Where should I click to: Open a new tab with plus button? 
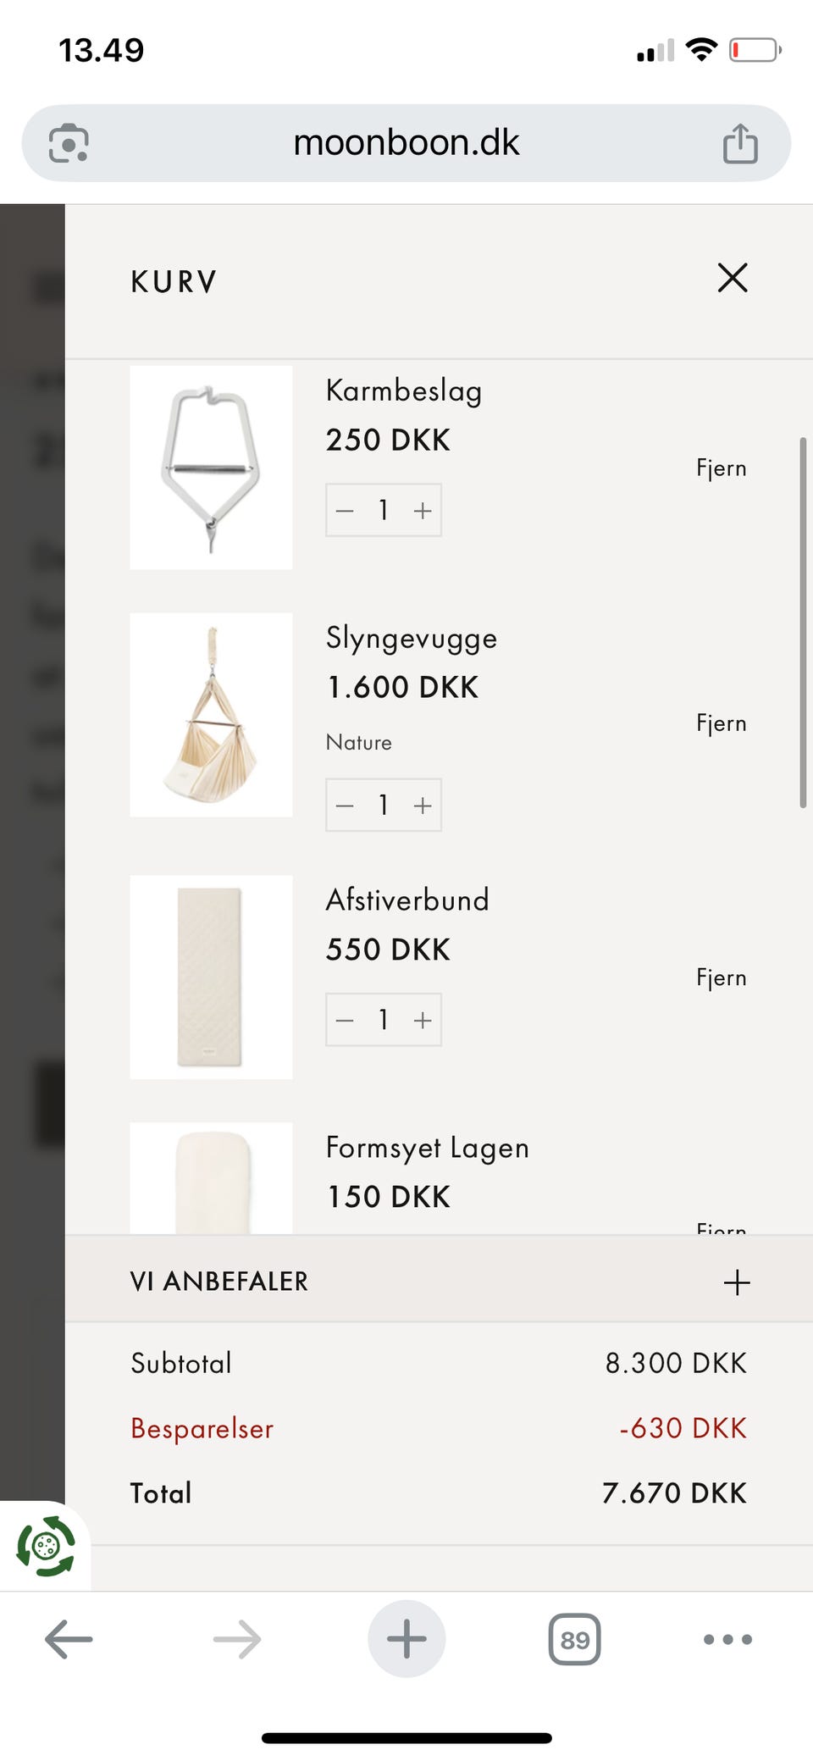406,1639
